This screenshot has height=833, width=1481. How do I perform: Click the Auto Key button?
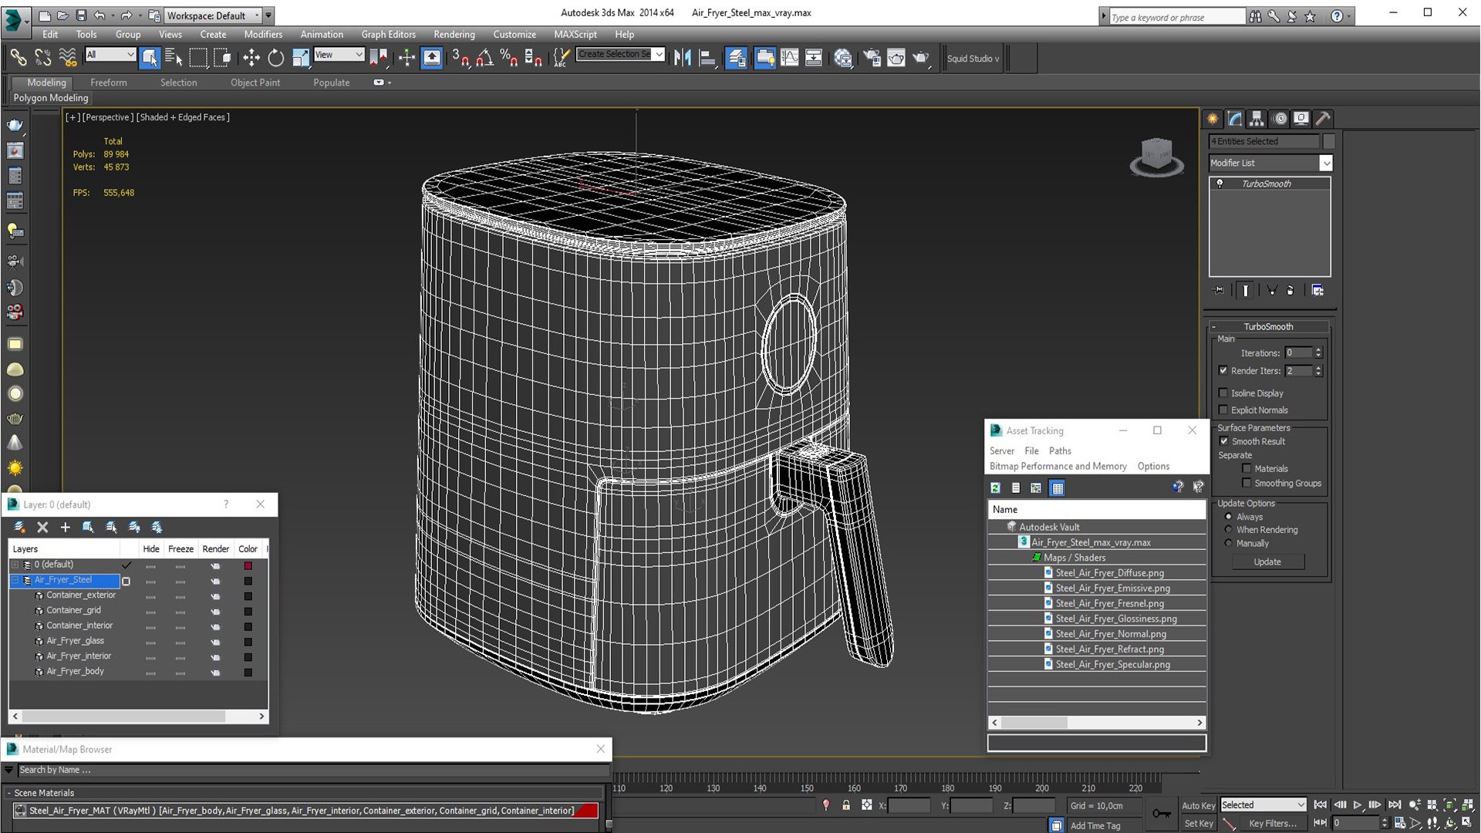pyautogui.click(x=1198, y=805)
